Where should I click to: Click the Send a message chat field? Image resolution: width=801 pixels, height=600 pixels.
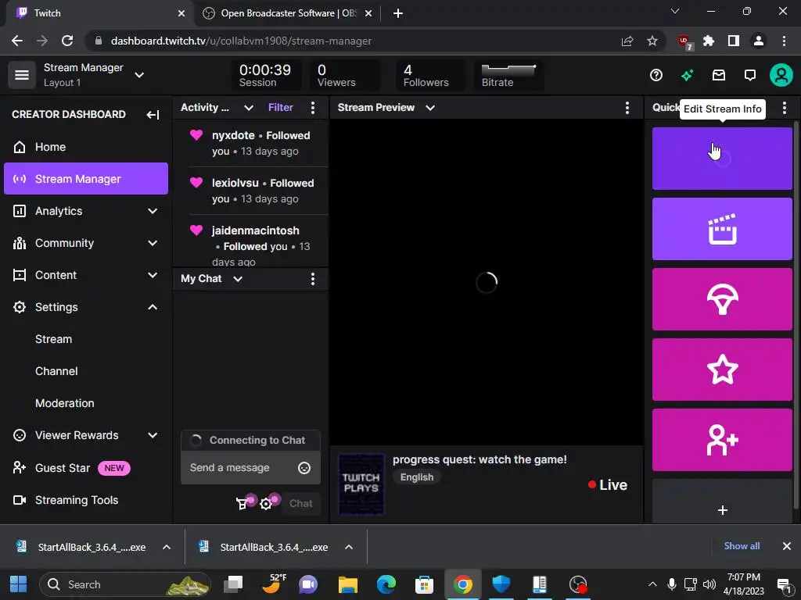tap(250, 468)
